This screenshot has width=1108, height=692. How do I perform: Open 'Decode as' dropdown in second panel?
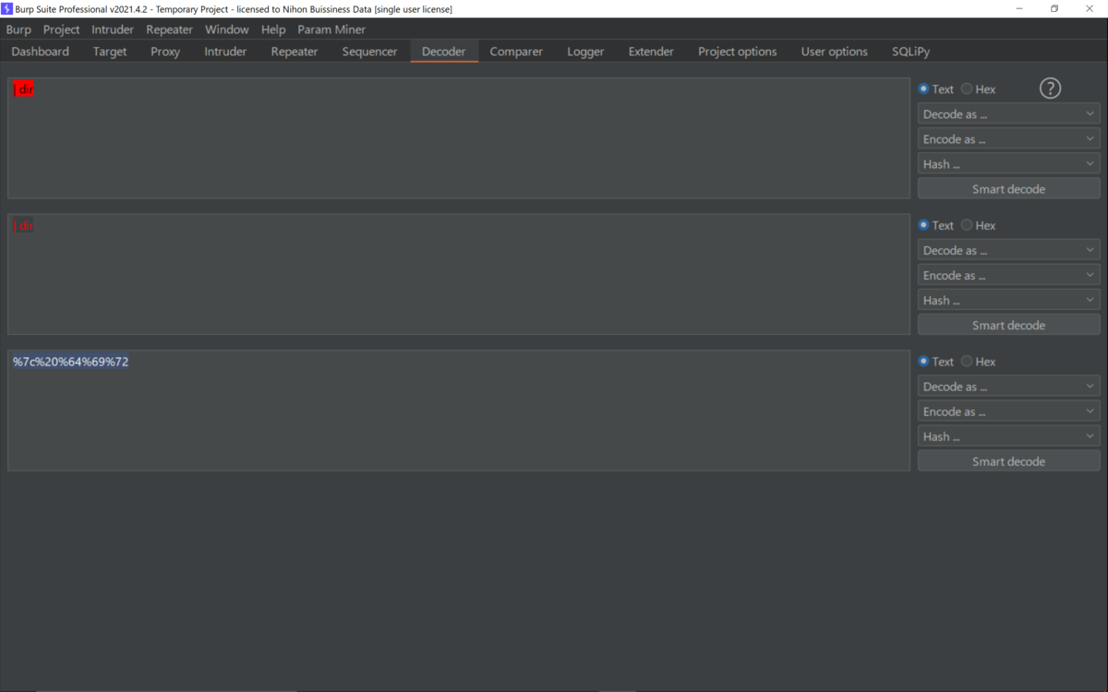[x=1008, y=250]
